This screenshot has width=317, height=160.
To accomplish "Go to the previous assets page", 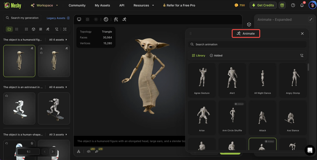I will coord(45,152).
